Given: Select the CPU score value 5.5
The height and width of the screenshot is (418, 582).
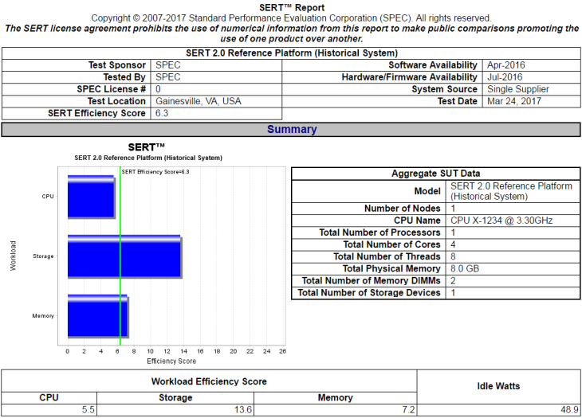Looking at the screenshot, I should 88,410.
